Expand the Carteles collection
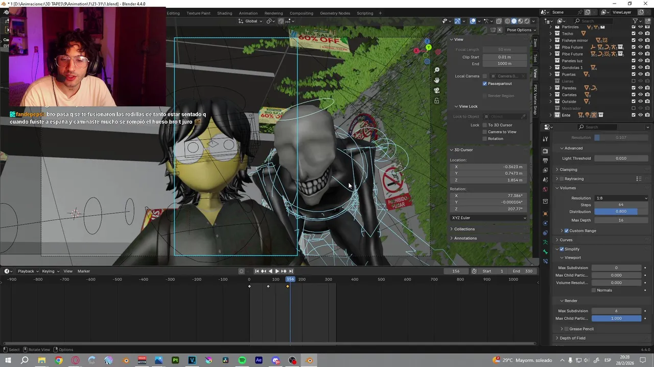Viewport: 654px width, 367px height. tap(551, 95)
